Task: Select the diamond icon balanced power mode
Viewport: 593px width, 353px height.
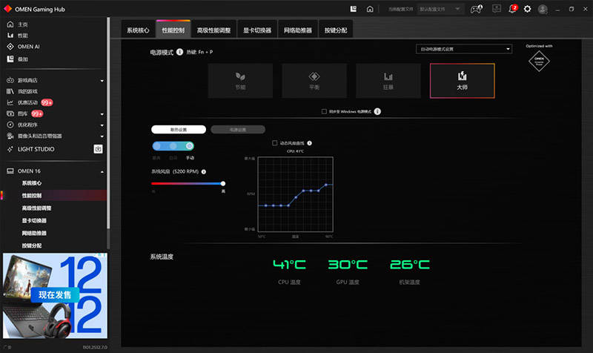Action: coord(314,81)
